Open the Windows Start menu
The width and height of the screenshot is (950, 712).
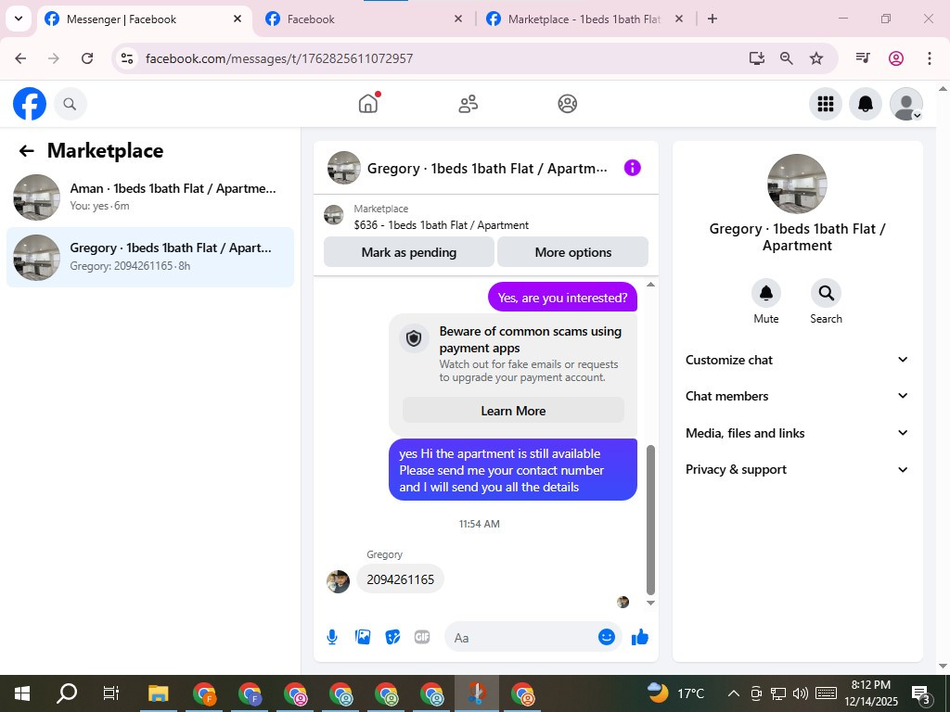tap(22, 693)
